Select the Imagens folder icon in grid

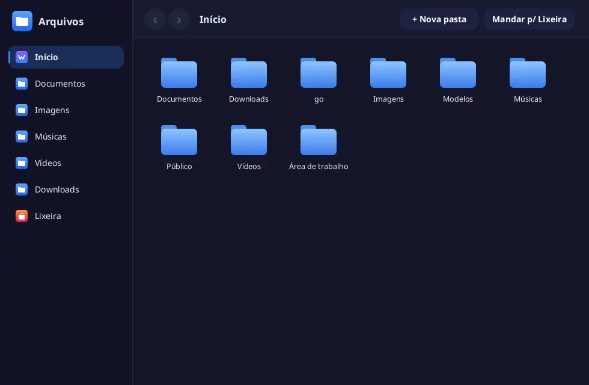pos(388,73)
